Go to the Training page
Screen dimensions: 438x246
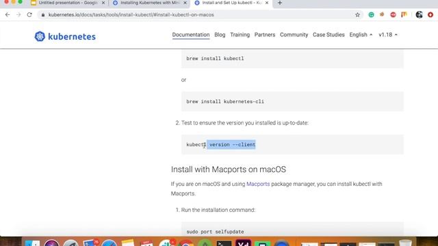pyautogui.click(x=240, y=35)
